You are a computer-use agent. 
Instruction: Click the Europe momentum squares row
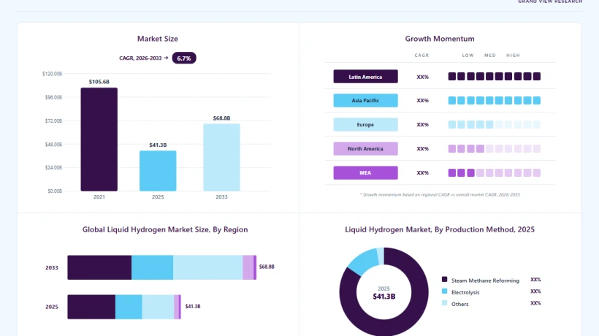(495, 124)
